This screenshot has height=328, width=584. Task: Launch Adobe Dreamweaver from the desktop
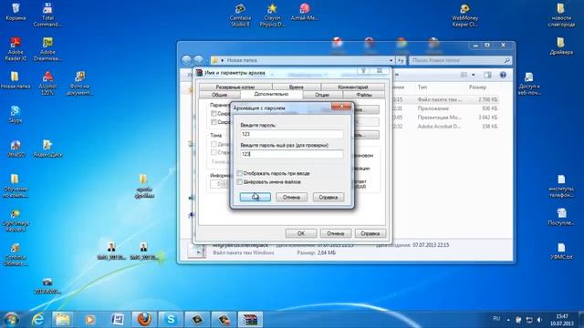tap(47, 48)
